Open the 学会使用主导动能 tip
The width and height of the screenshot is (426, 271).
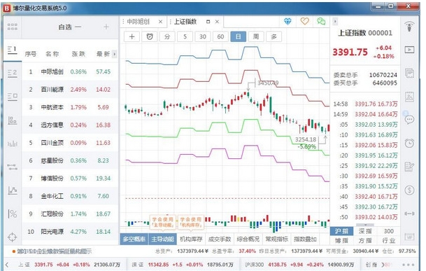tap(163, 222)
